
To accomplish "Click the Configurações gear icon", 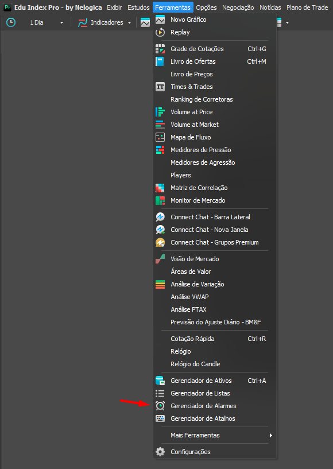I will click(160, 452).
